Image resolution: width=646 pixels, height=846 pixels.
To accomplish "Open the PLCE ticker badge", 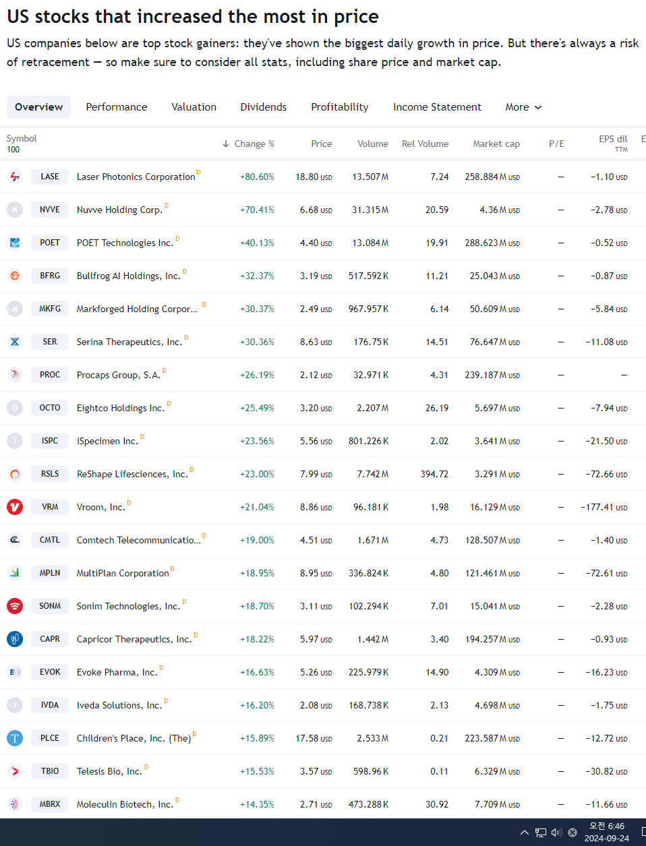I will point(50,738).
